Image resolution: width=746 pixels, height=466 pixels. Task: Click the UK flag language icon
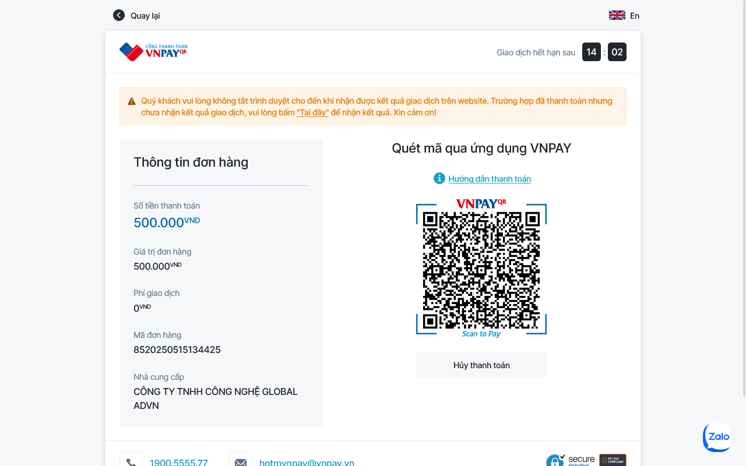pos(617,15)
